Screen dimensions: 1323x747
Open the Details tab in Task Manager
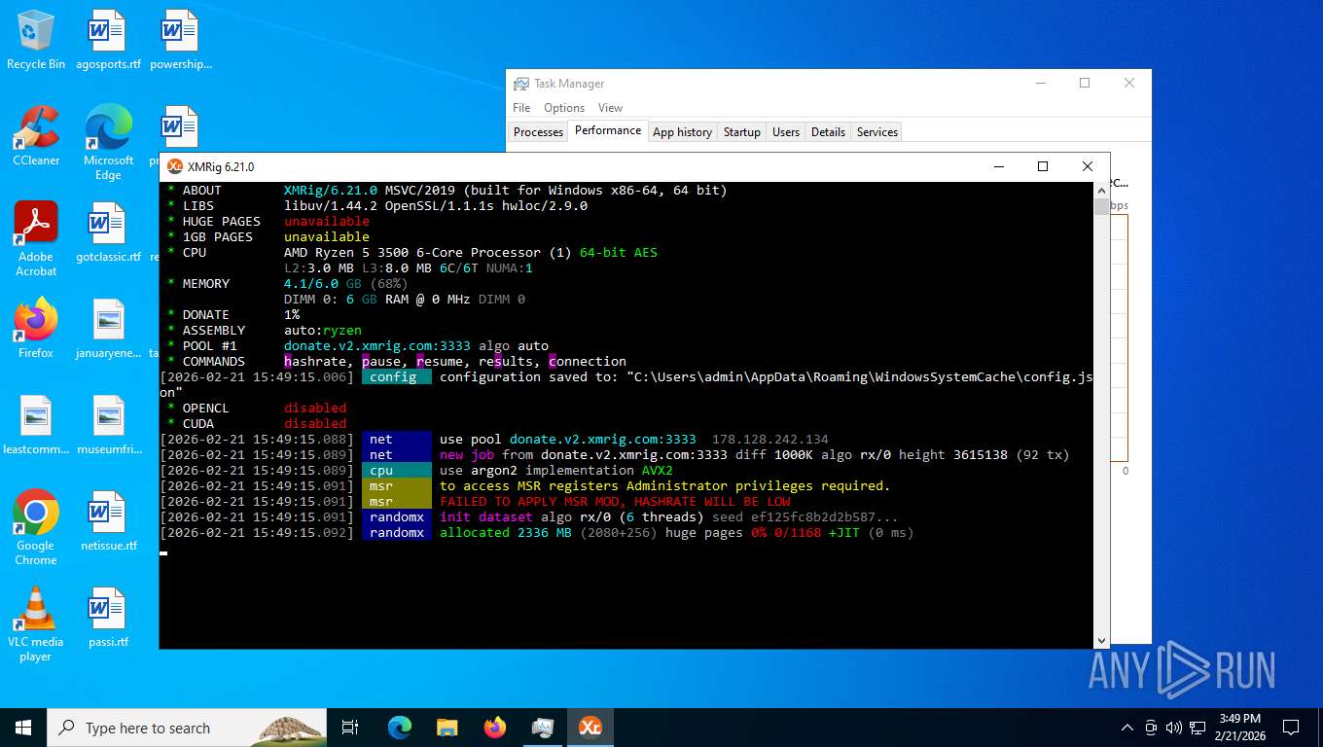coord(828,132)
